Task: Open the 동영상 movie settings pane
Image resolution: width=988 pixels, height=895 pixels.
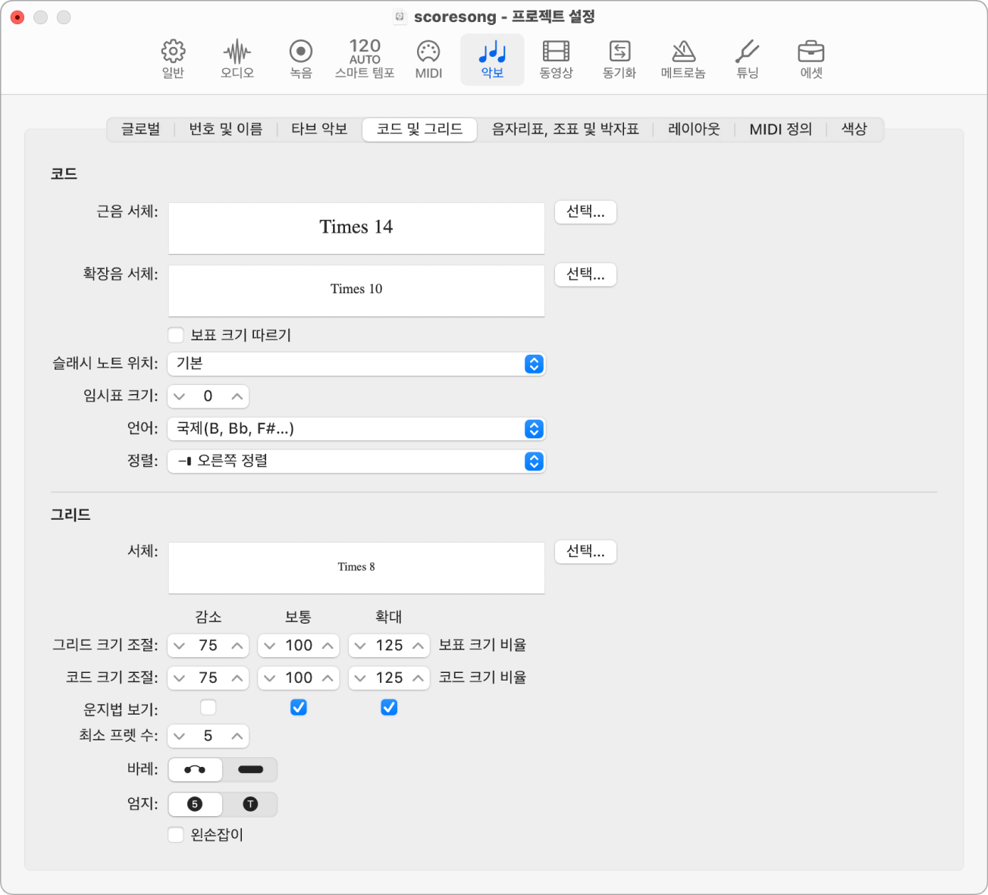Action: click(556, 59)
